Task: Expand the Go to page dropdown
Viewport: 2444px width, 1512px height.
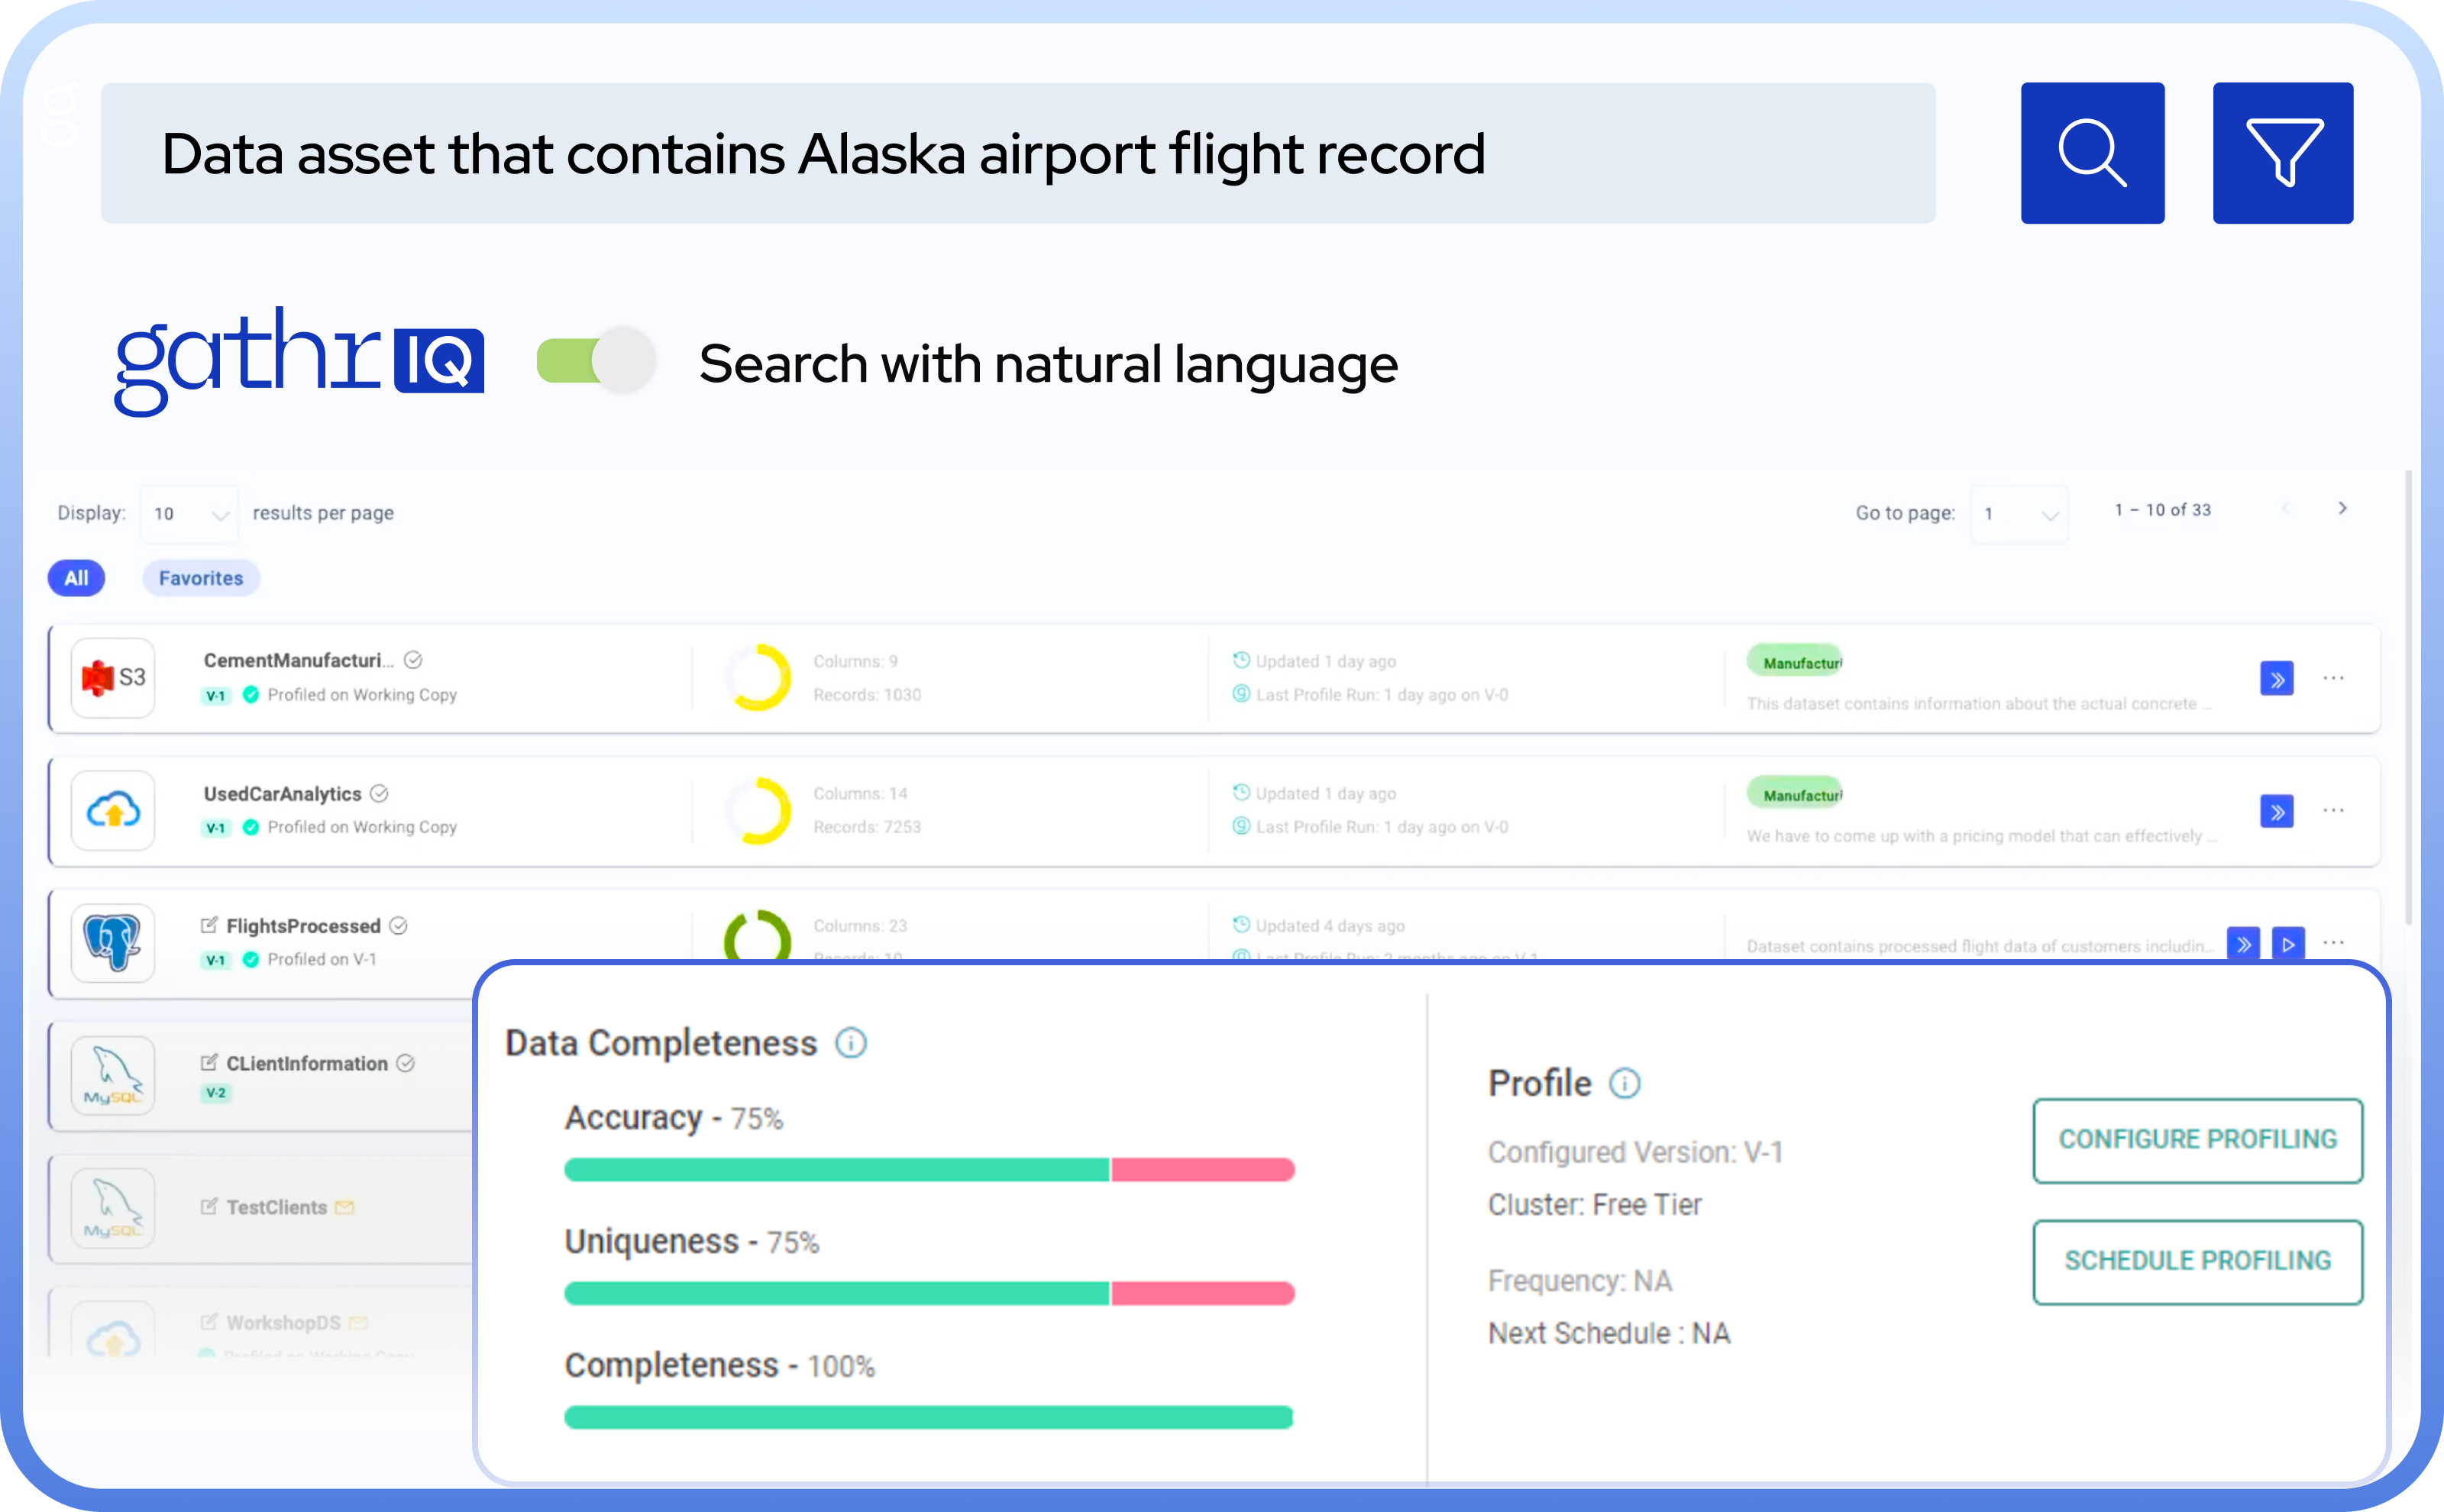Action: point(2019,514)
